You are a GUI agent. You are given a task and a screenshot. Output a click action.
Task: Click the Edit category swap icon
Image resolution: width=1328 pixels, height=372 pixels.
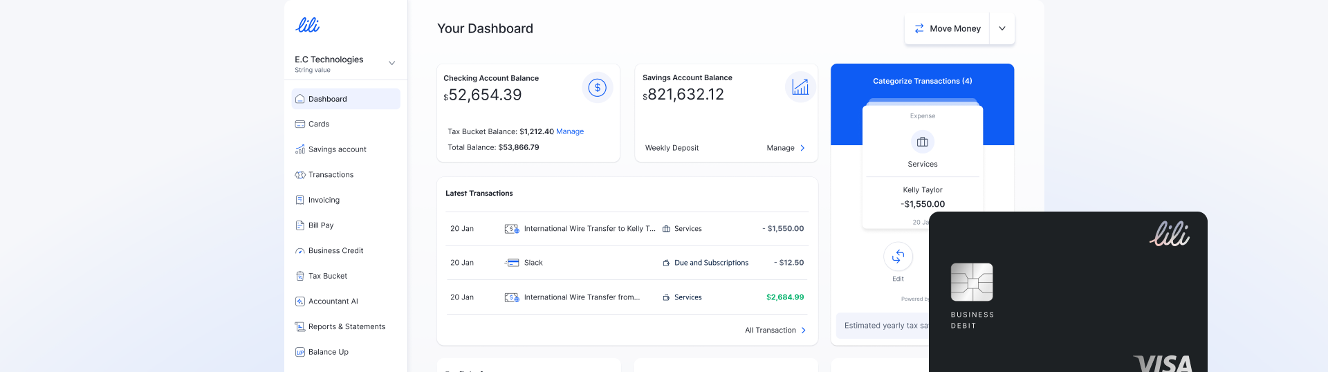point(898,257)
